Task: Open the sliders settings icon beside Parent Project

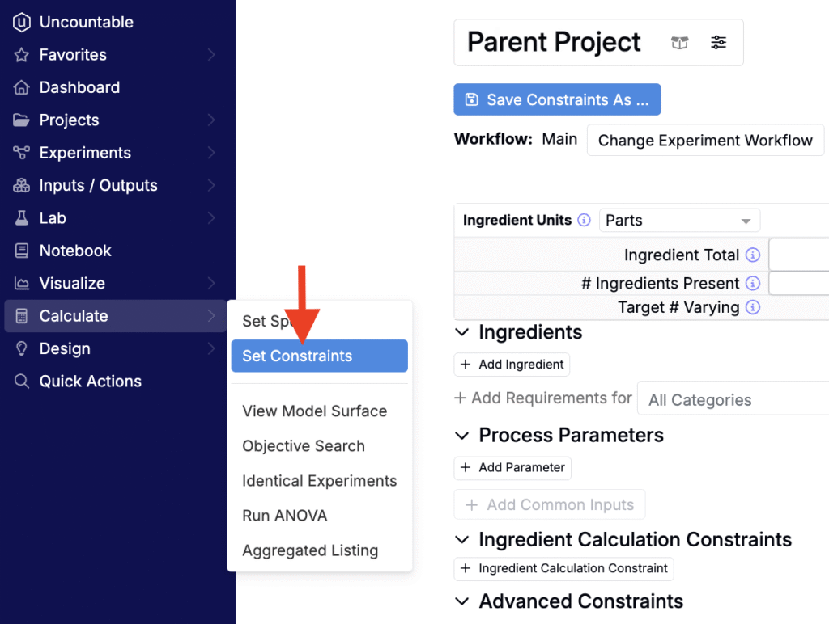Action: [x=719, y=43]
